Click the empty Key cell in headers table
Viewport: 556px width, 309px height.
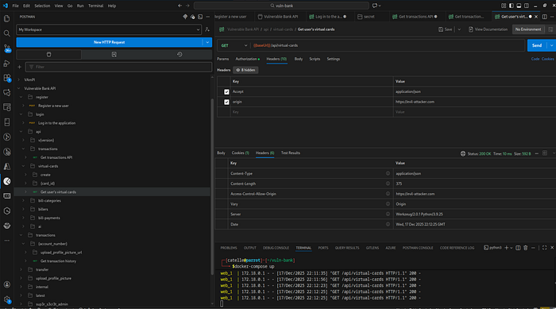click(311, 112)
